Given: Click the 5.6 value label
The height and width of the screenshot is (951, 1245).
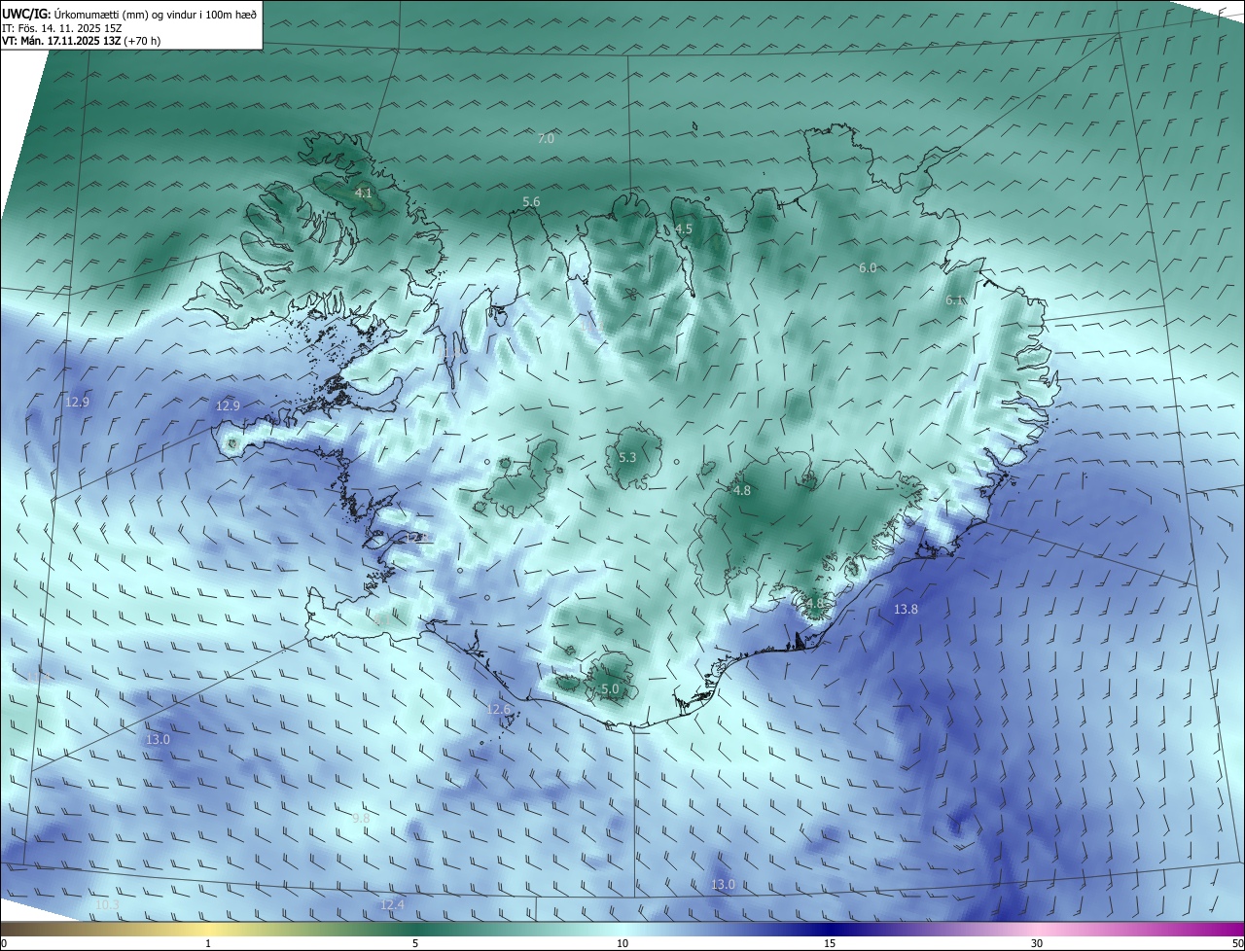Looking at the screenshot, I should [531, 202].
